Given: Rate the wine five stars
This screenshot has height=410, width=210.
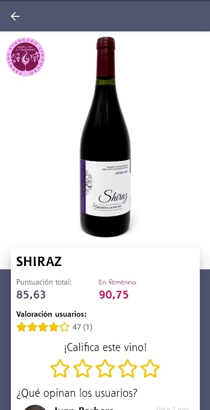Looking at the screenshot, I should click(x=150, y=368).
